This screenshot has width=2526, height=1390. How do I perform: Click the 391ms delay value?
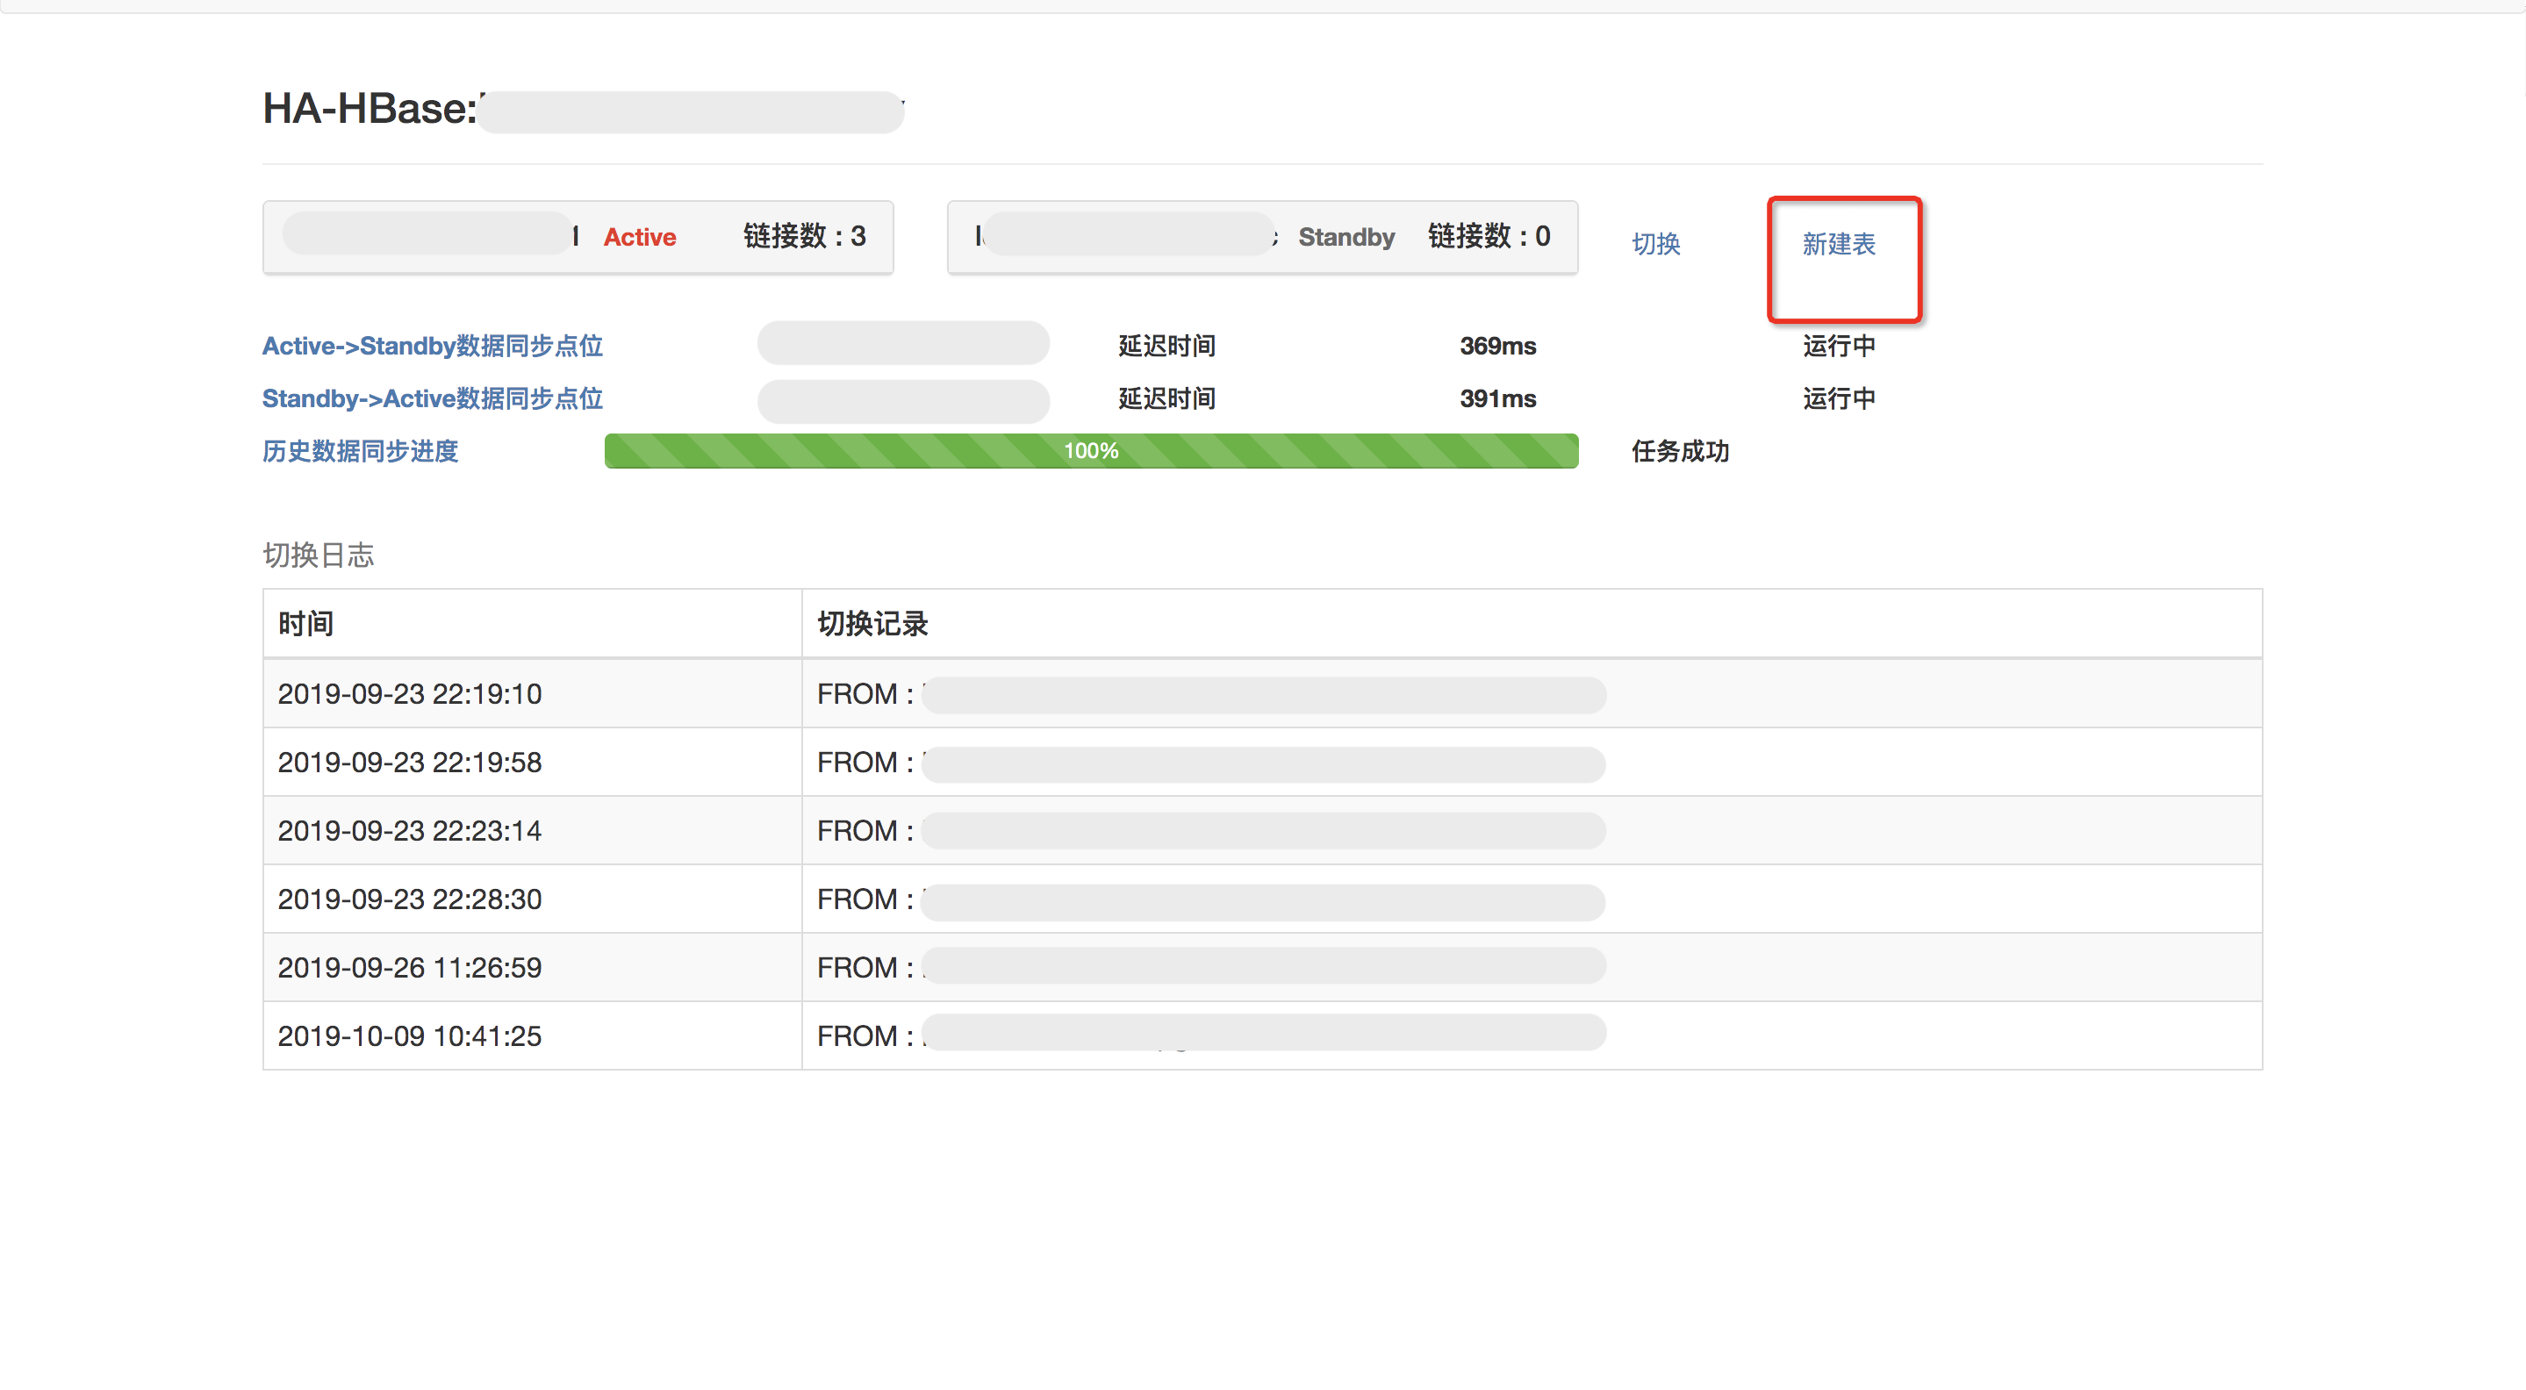(1497, 399)
